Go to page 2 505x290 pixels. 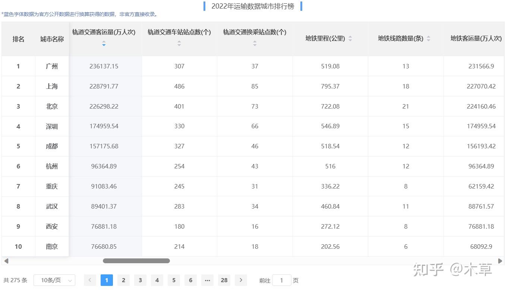point(123,280)
